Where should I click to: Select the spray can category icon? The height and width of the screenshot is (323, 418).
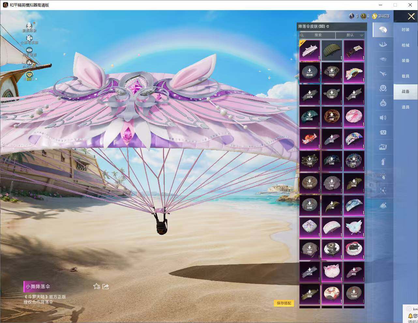point(383,161)
